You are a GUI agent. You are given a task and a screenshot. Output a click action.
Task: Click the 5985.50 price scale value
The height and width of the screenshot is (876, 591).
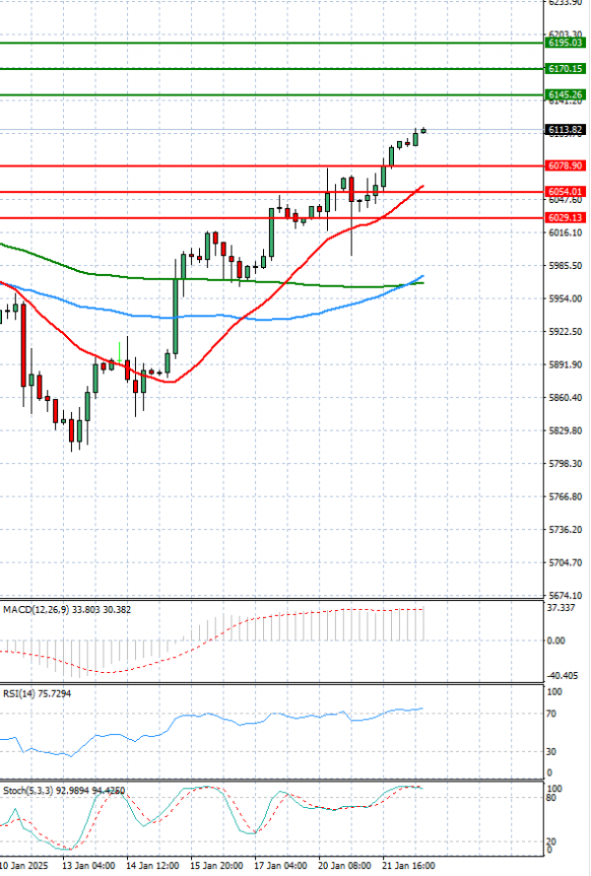(565, 265)
